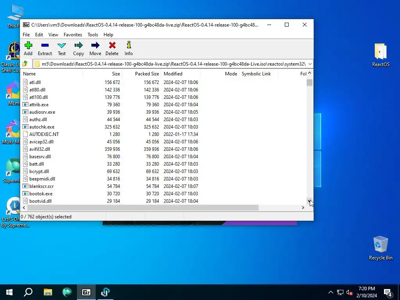This screenshot has height=300, width=400.
Task: Select the avifil32.dll file
Action: tap(39, 149)
